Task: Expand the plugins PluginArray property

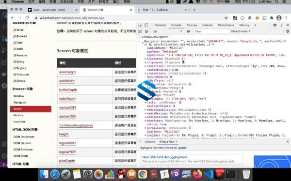Action: [x=145, y=136]
